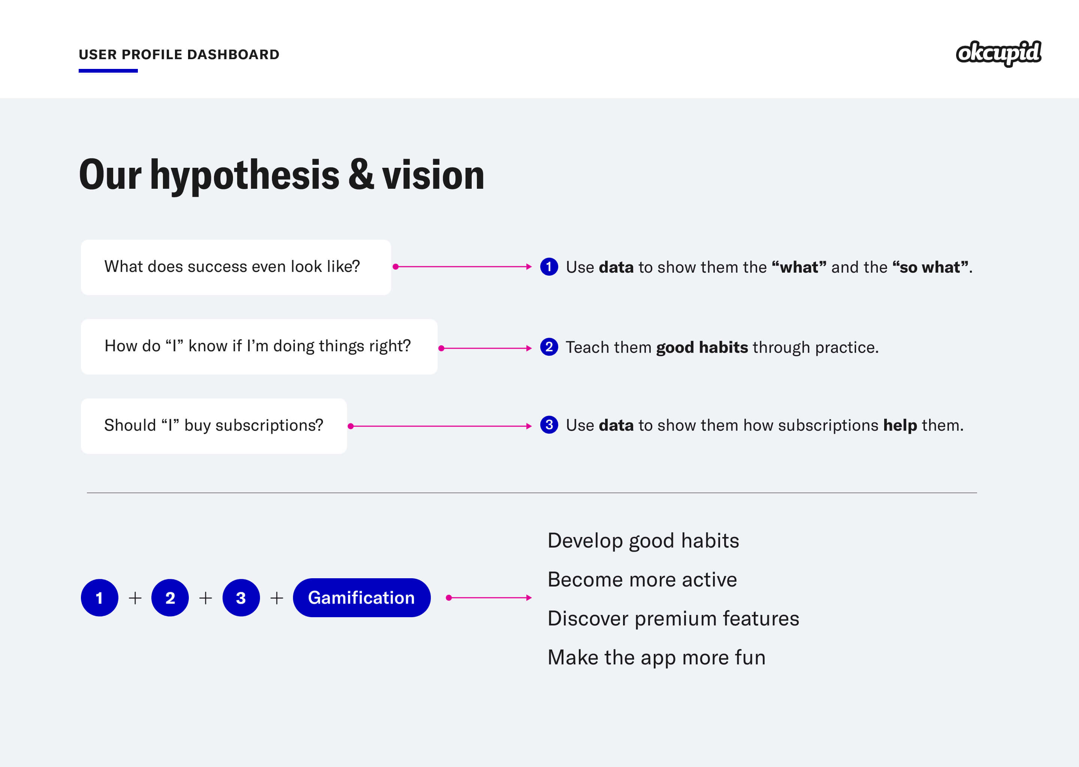Click the 'Our hypothesis & vision' title

click(x=282, y=175)
